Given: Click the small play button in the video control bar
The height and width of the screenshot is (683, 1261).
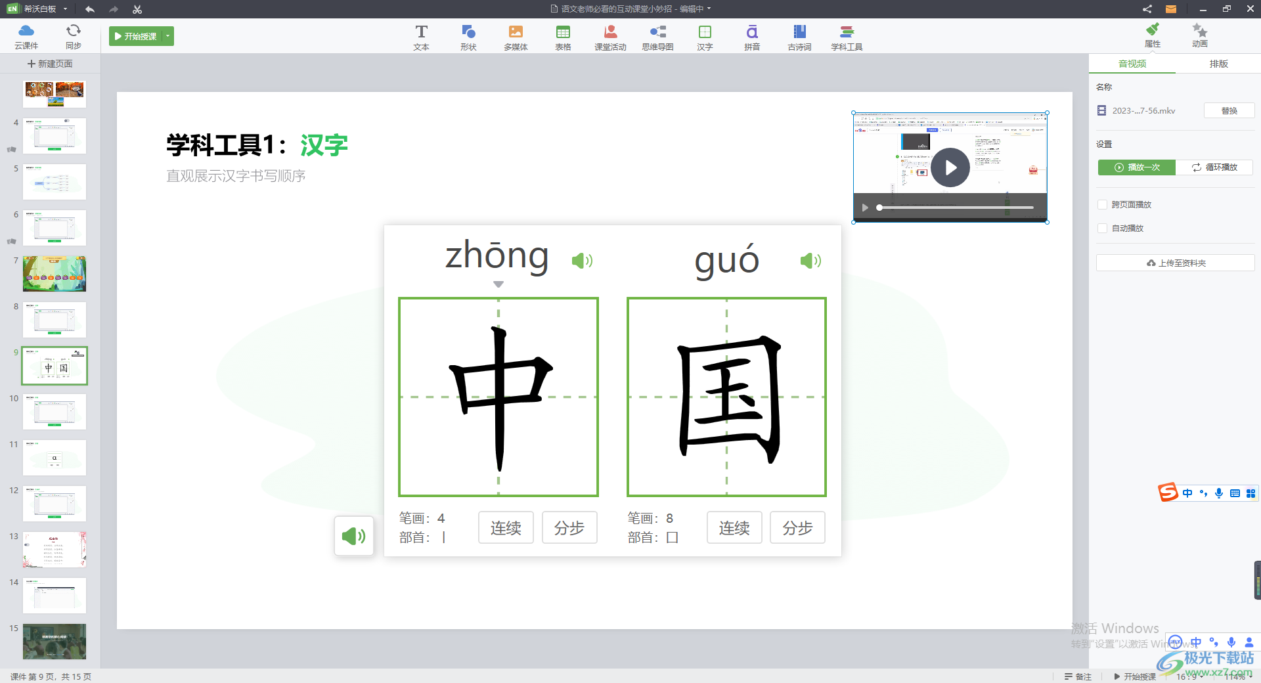Looking at the screenshot, I should coord(865,208).
